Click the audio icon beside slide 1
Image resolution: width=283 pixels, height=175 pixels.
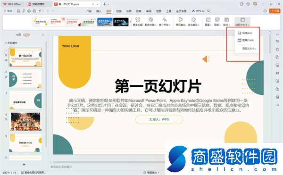click(x=6, y=60)
